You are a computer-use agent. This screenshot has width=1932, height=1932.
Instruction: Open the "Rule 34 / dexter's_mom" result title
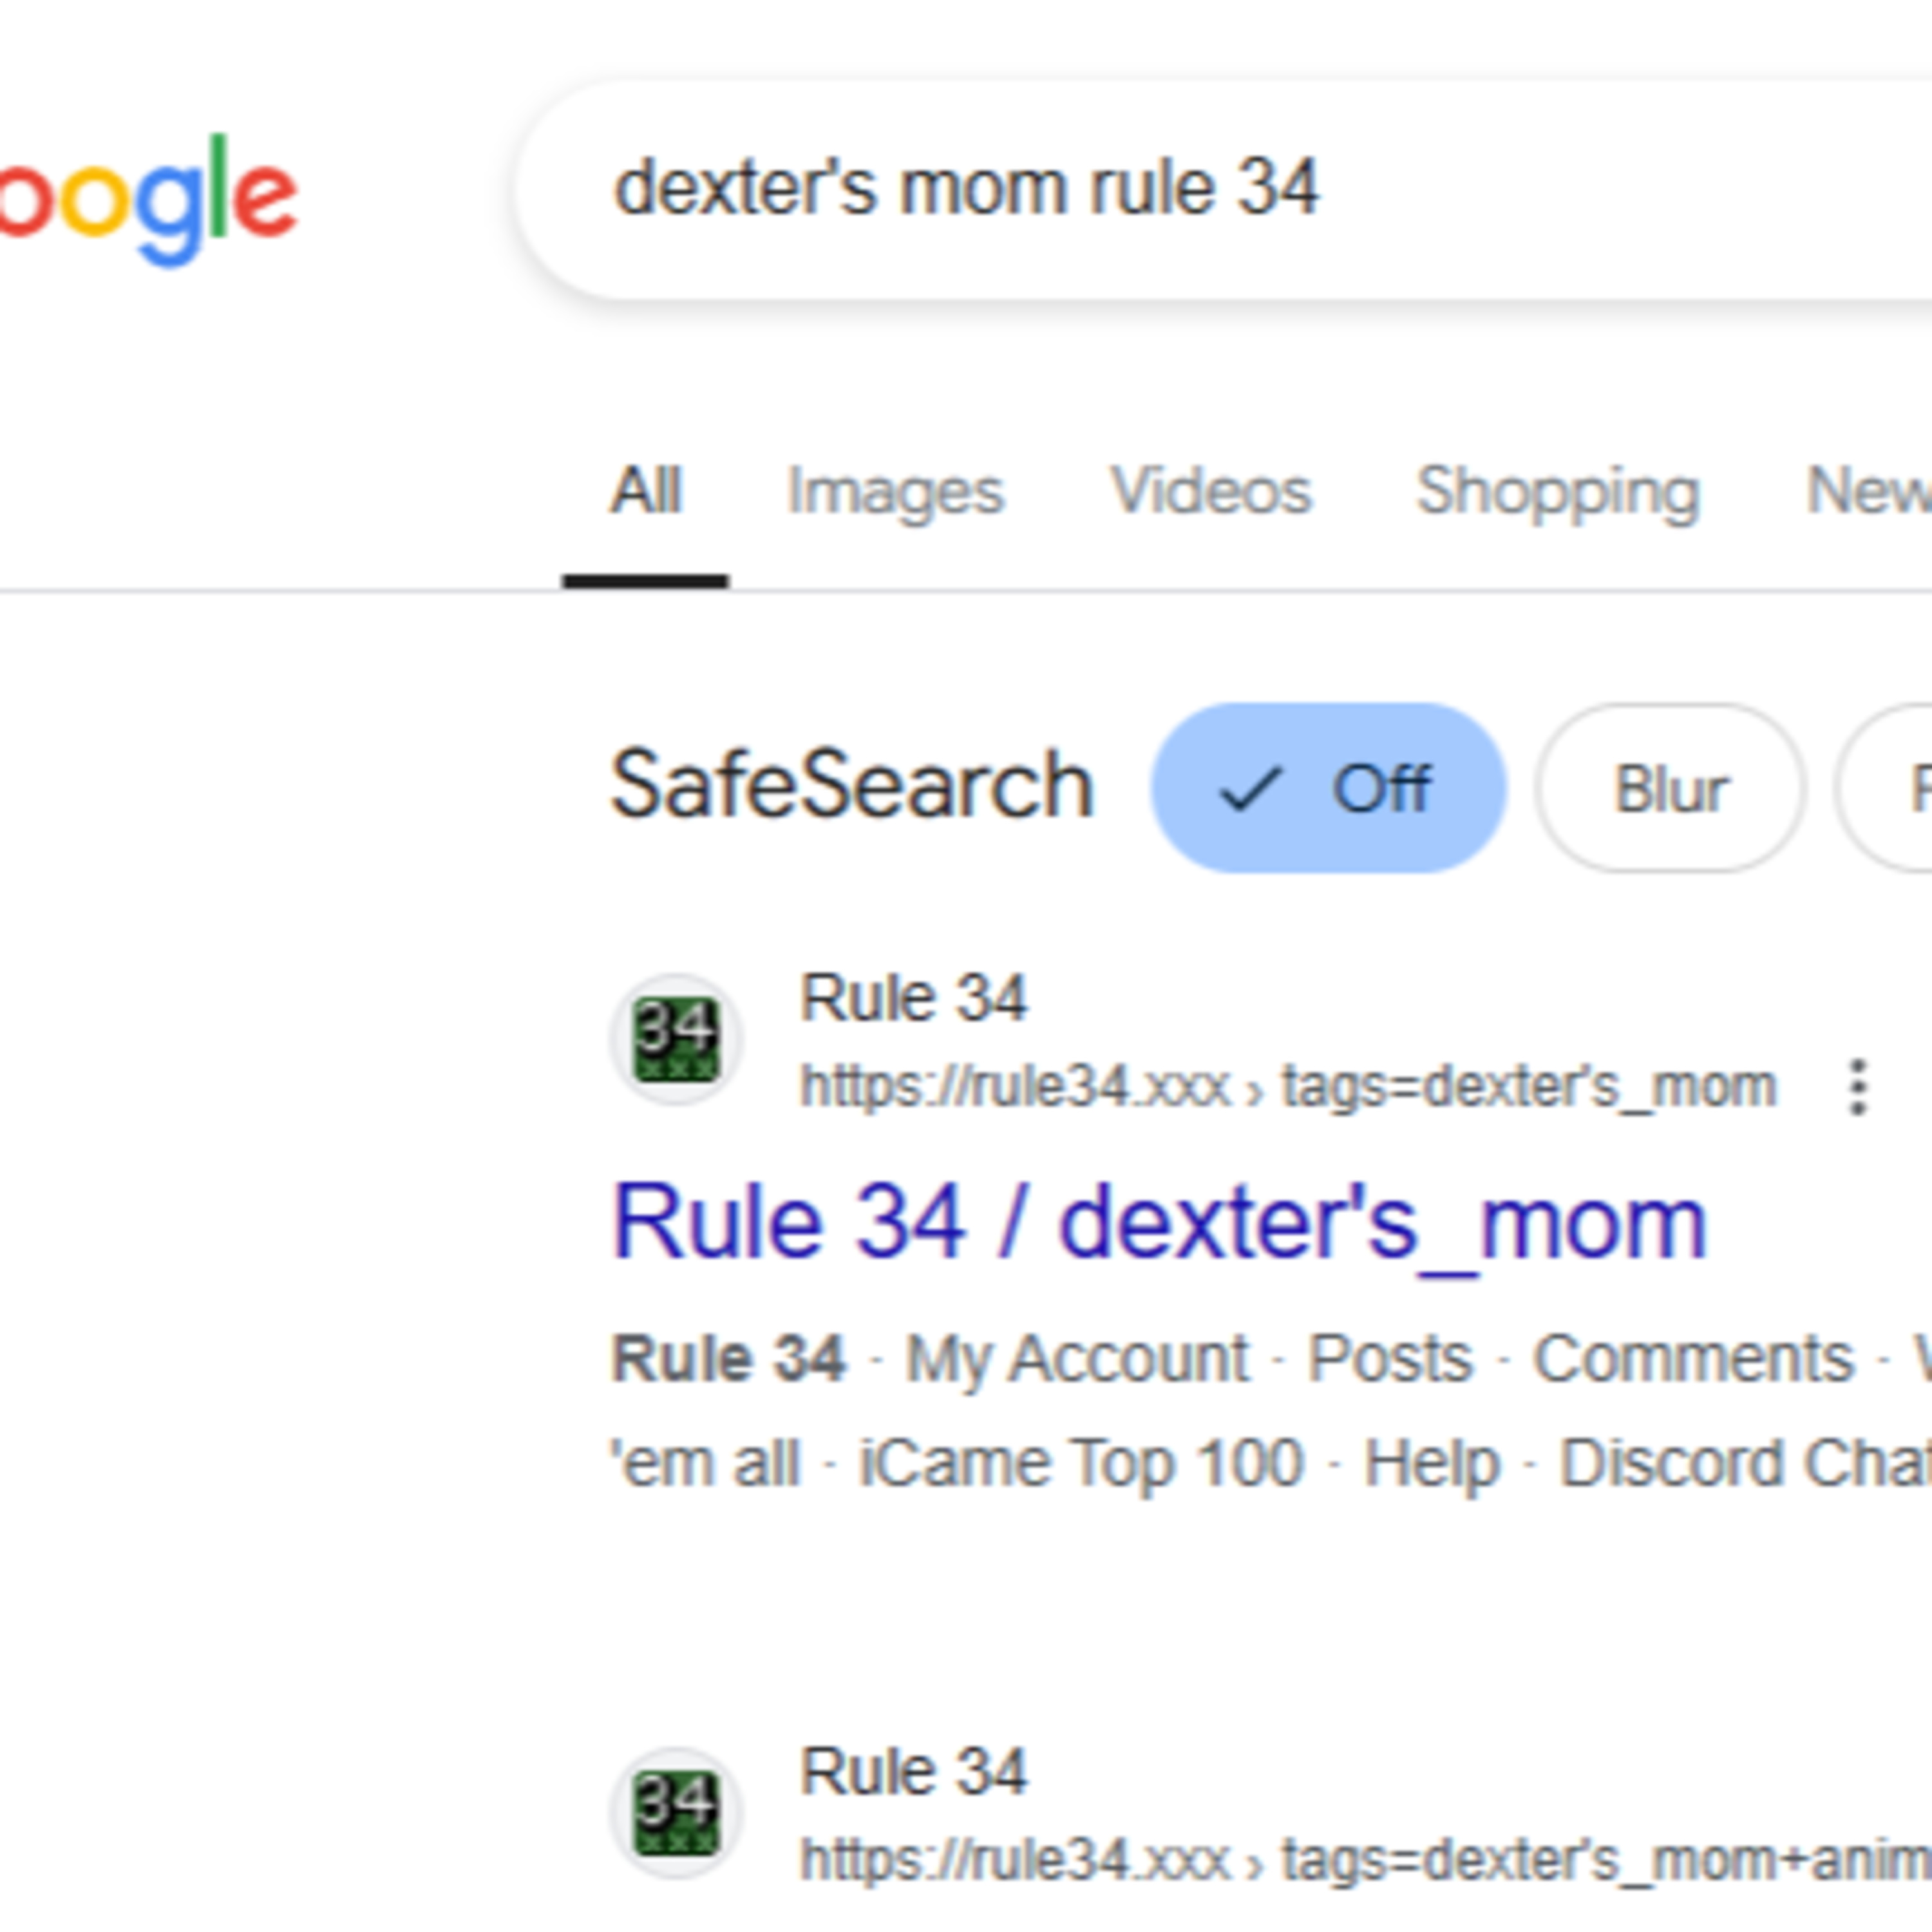click(1159, 1222)
